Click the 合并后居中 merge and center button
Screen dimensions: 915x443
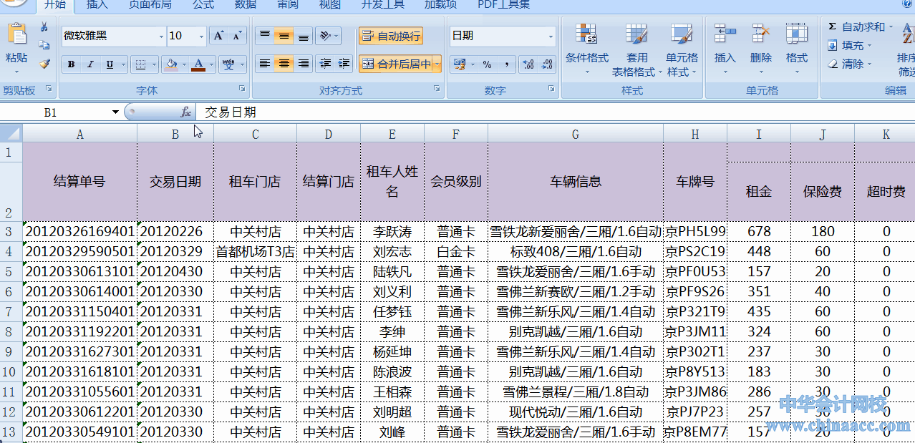[396, 64]
